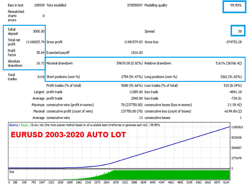Click the Modelling quality value 99.90%
Image resolution: width=249 pixels, height=186 pixels.
click(236, 5)
